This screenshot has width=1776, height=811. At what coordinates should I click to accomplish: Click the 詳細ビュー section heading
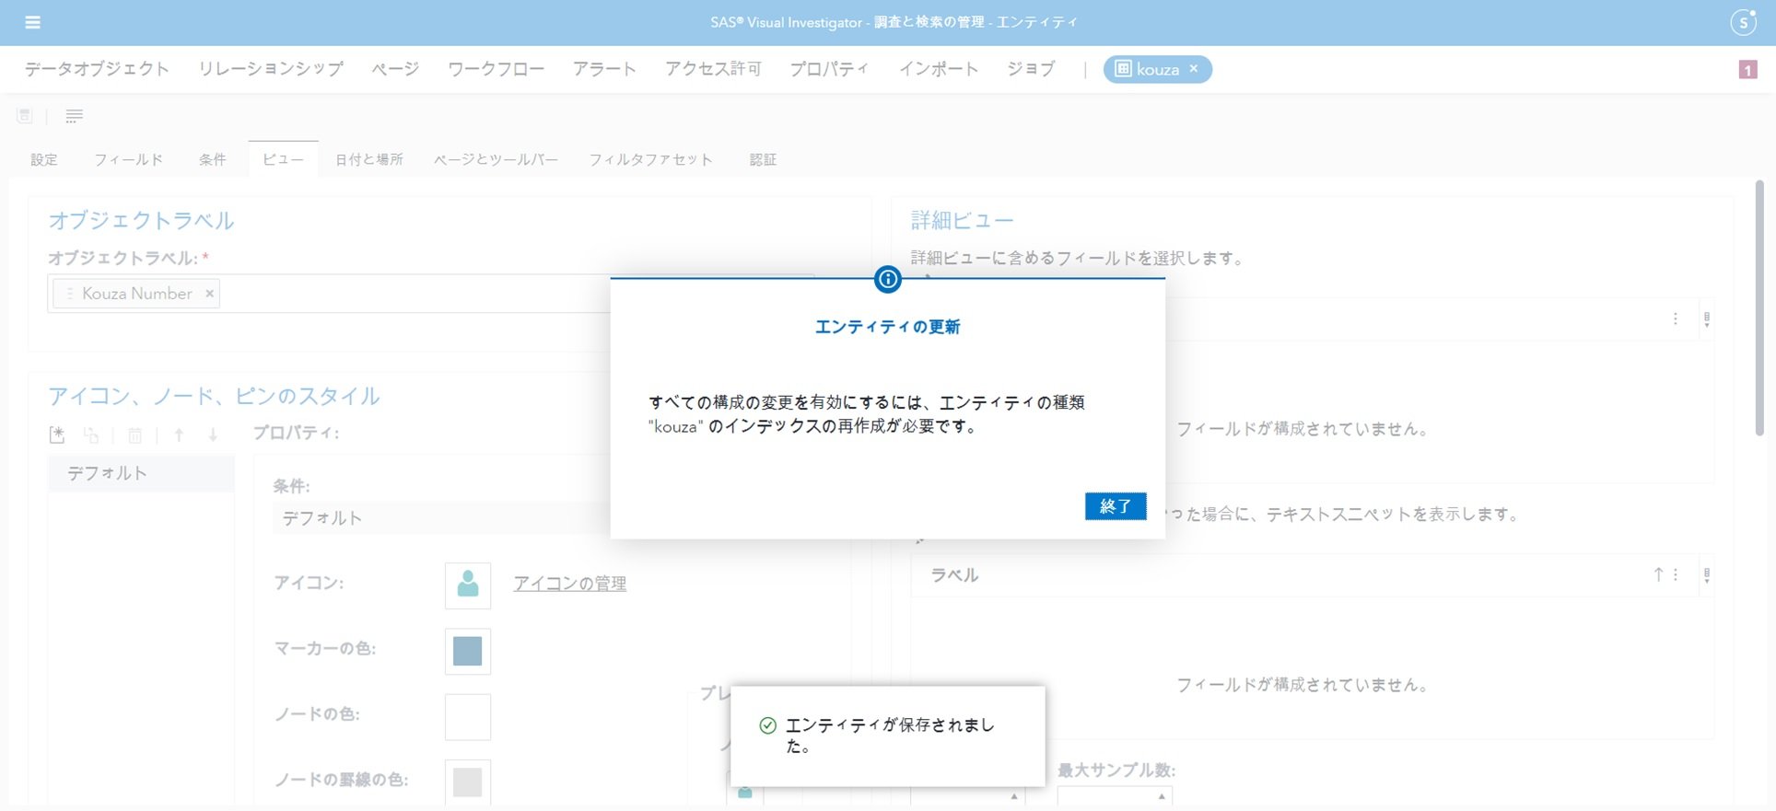963,220
